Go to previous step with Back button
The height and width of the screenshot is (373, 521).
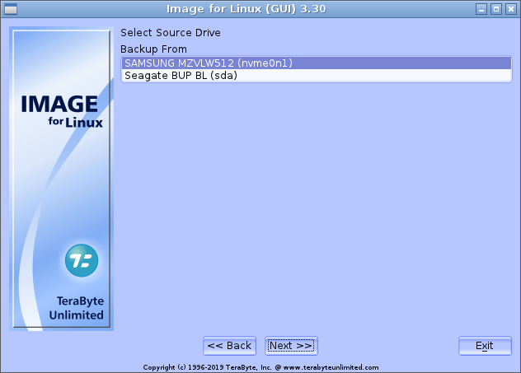(230, 346)
